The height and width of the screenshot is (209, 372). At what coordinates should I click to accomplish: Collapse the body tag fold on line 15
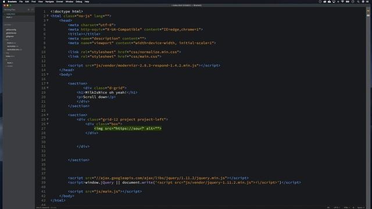[x=48, y=74]
